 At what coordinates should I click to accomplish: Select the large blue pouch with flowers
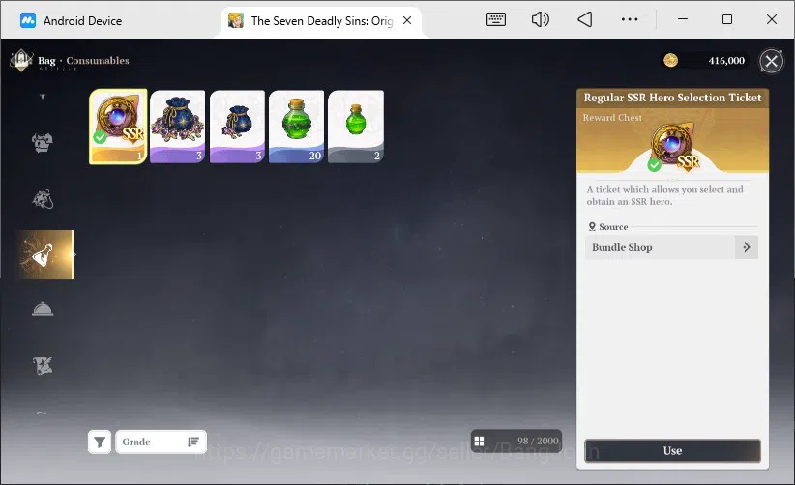pos(177,127)
